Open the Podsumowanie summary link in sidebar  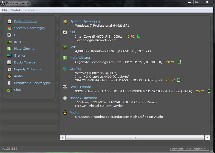[26, 21]
